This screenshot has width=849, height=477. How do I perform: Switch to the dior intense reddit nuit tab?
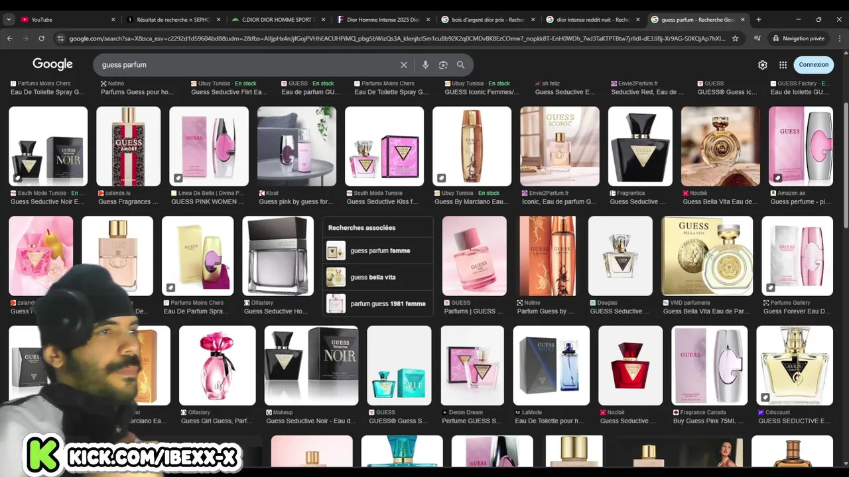pos(592,19)
